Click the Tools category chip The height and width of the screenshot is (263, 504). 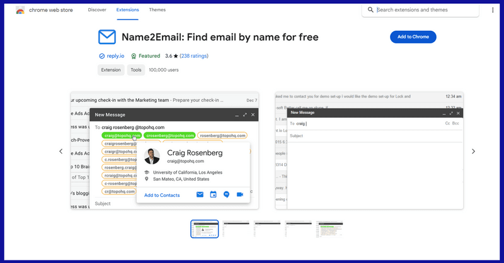[x=135, y=70]
